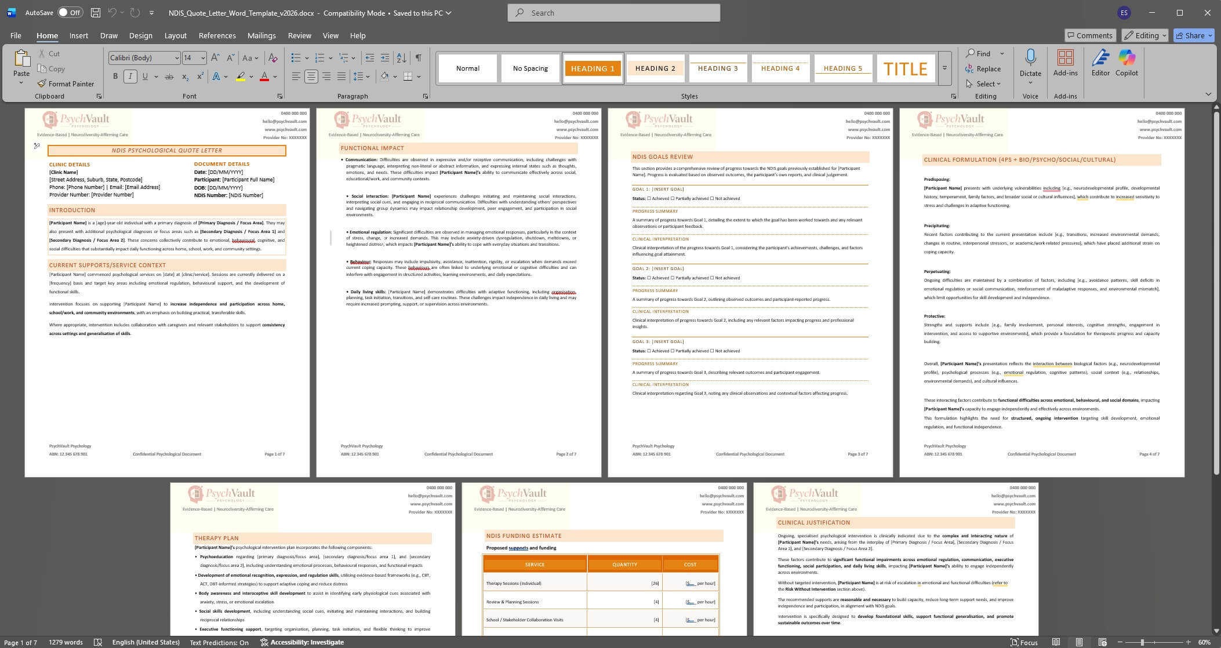Open the Mailings ribbon tab
The height and width of the screenshot is (648, 1221).
pos(261,35)
